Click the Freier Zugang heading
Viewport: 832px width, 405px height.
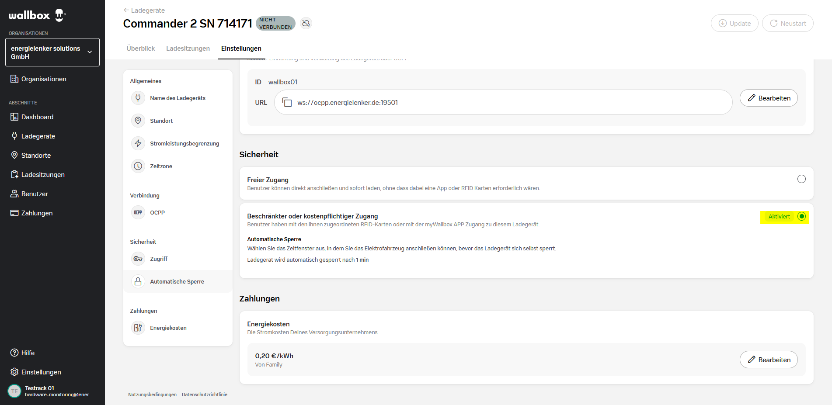click(268, 180)
